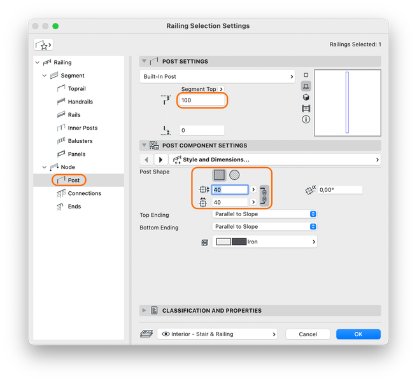This screenshot has height=382, width=417.
Task: Click the post depth icon
Action: (x=202, y=202)
